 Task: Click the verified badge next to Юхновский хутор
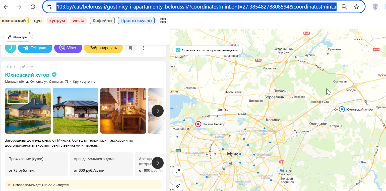point(54,74)
